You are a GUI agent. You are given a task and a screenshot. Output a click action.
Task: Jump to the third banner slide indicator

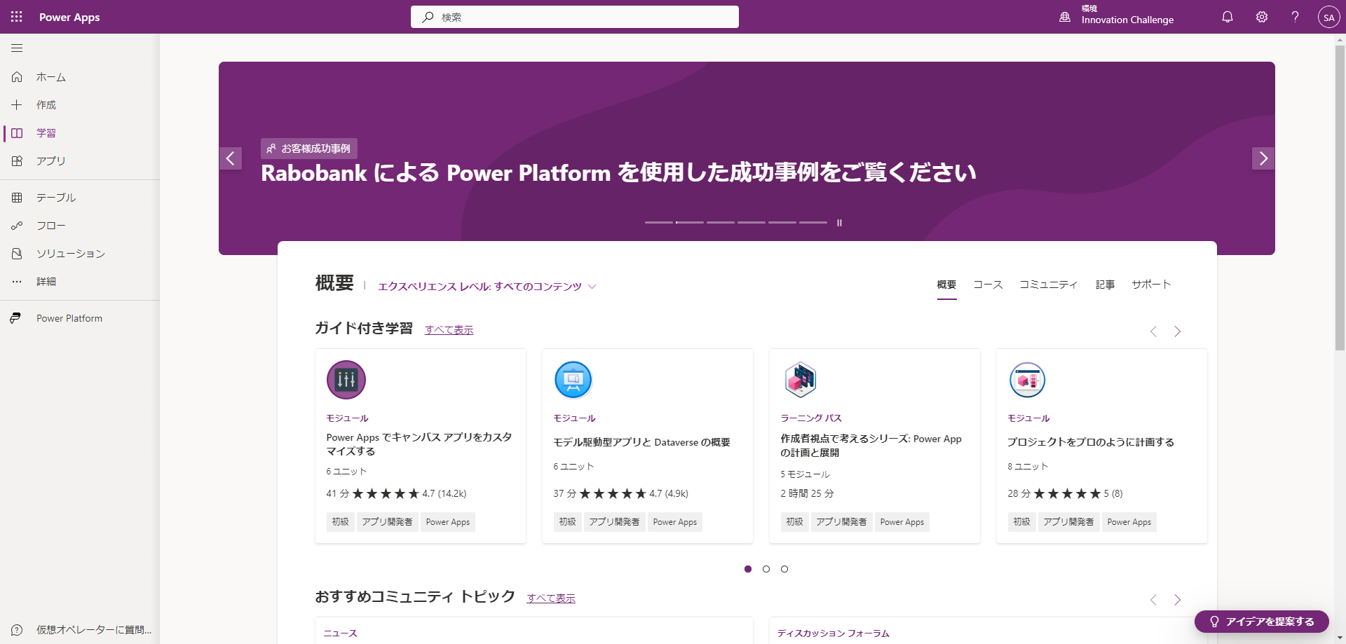[x=721, y=223]
